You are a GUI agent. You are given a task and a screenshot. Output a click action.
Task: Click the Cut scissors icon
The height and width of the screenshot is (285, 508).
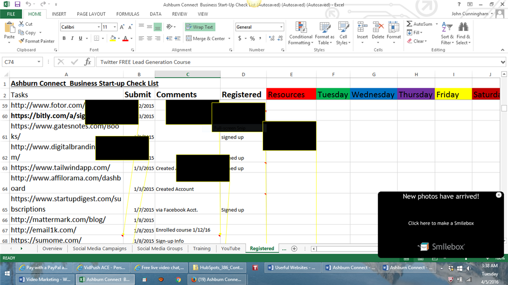(21, 24)
